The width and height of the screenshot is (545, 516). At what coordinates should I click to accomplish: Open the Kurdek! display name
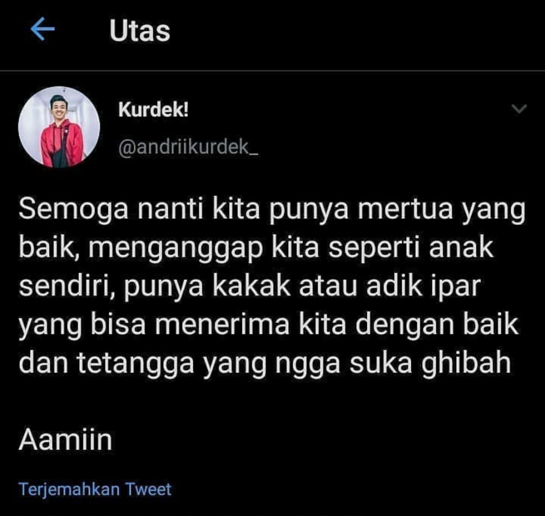pyautogui.click(x=153, y=110)
